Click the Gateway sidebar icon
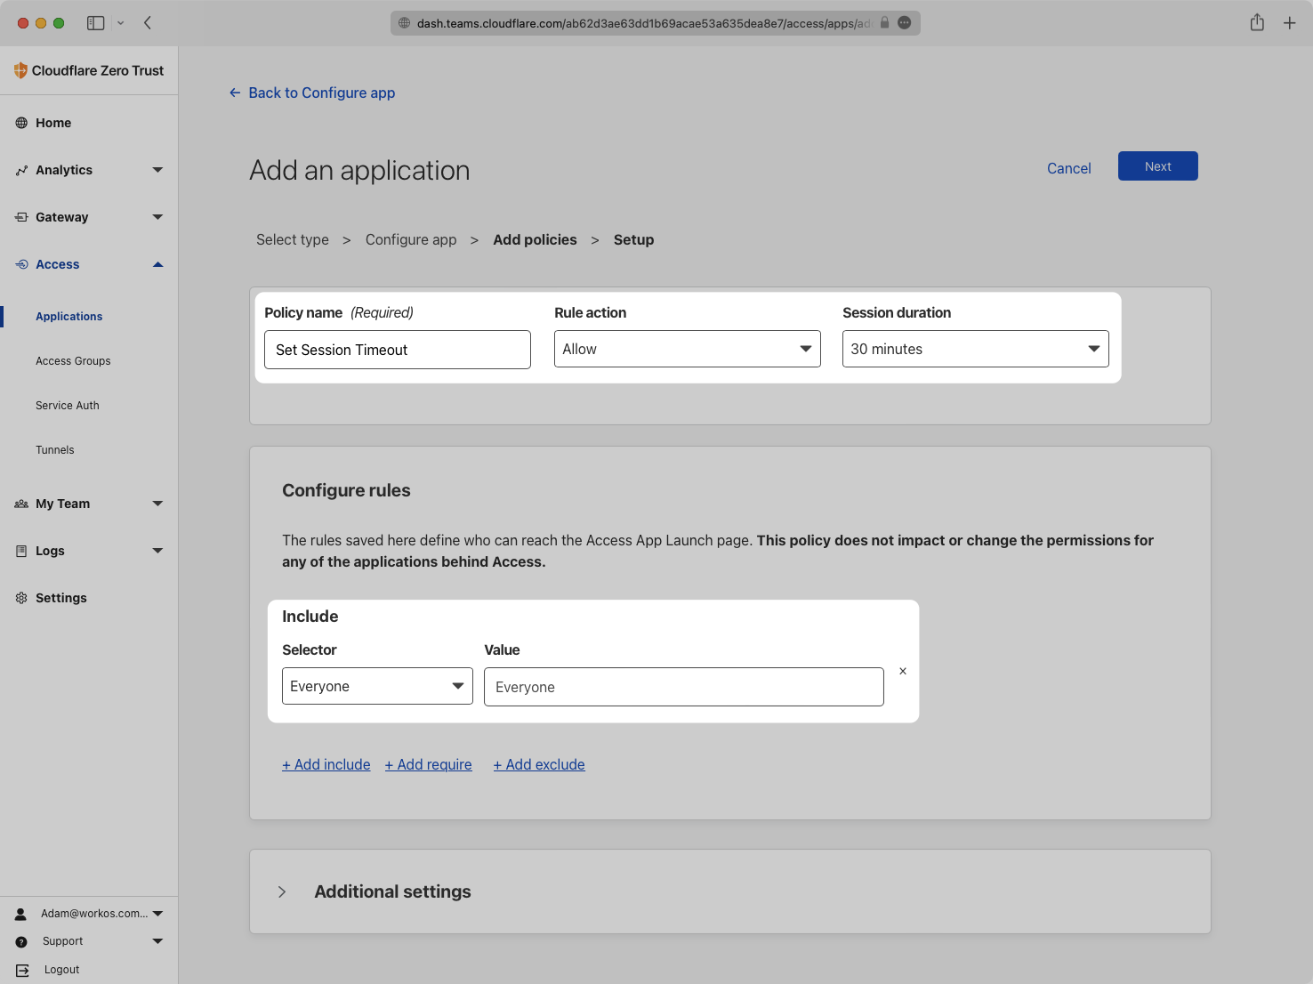 coord(22,217)
